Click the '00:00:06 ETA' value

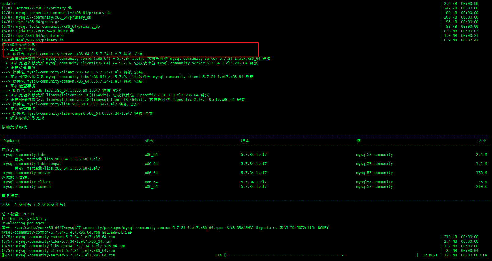474,255
